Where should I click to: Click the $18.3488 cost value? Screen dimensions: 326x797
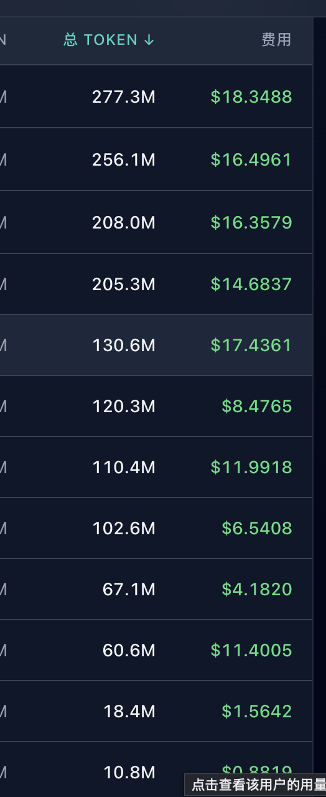251,97
